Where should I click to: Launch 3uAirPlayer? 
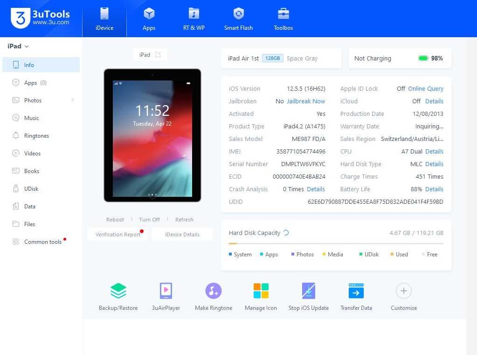pos(166,296)
